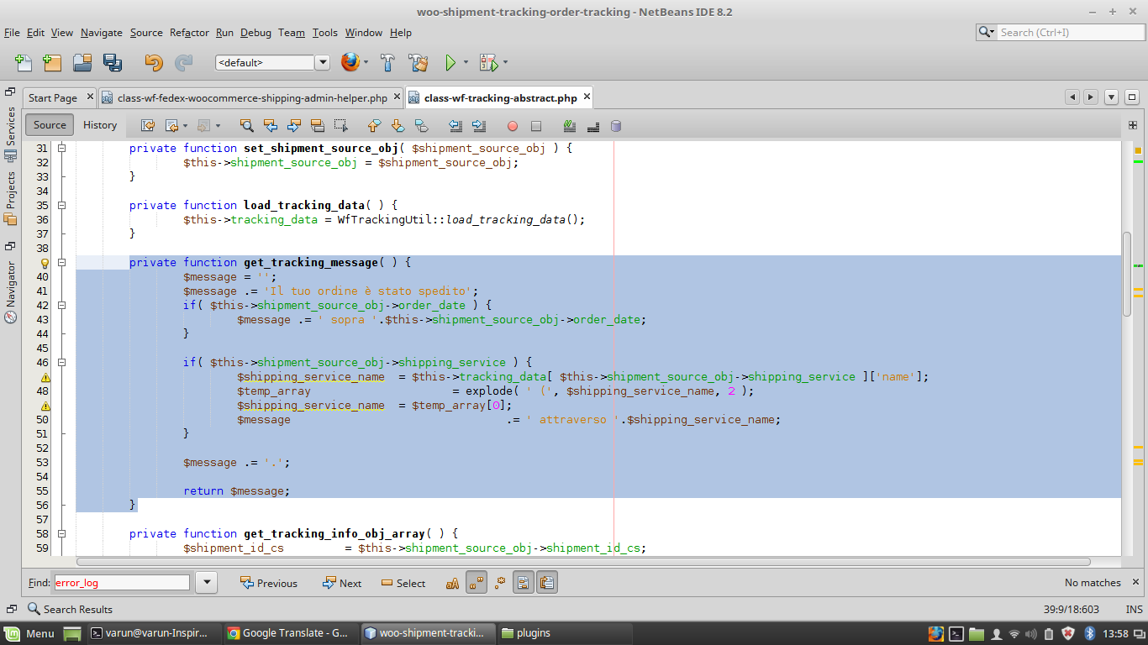Click the Undo arrow icon

153,63
